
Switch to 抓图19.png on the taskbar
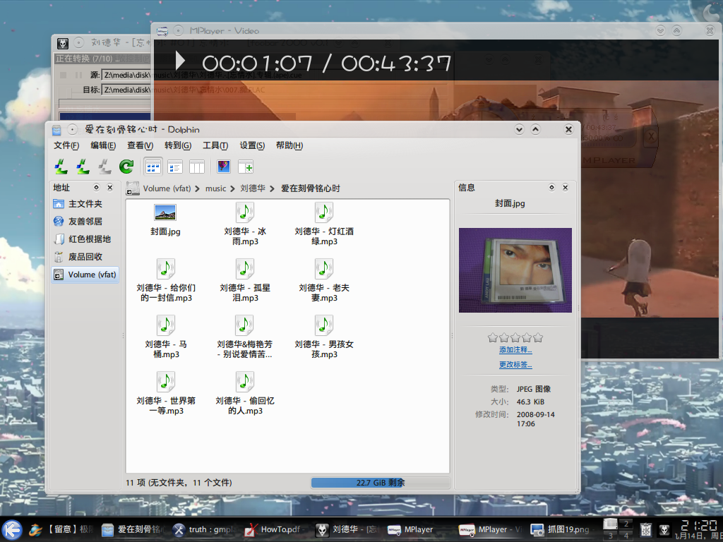[x=561, y=529]
